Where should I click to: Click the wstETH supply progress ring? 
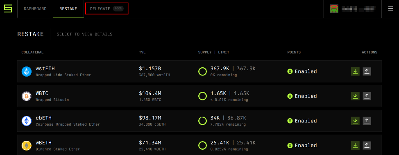[202, 71]
